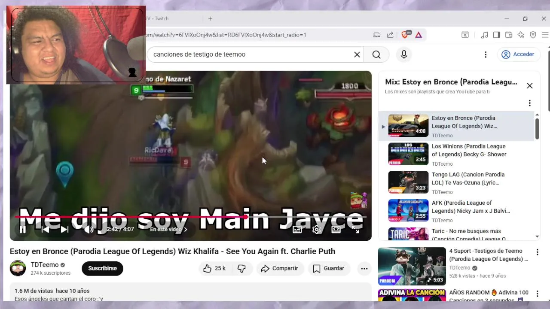
Task: Expand 'En este video' chapters
Action: coord(168,230)
